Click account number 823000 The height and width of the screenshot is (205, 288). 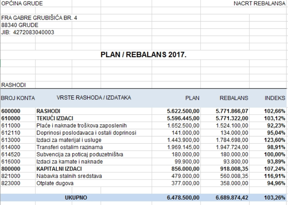(x=11, y=183)
